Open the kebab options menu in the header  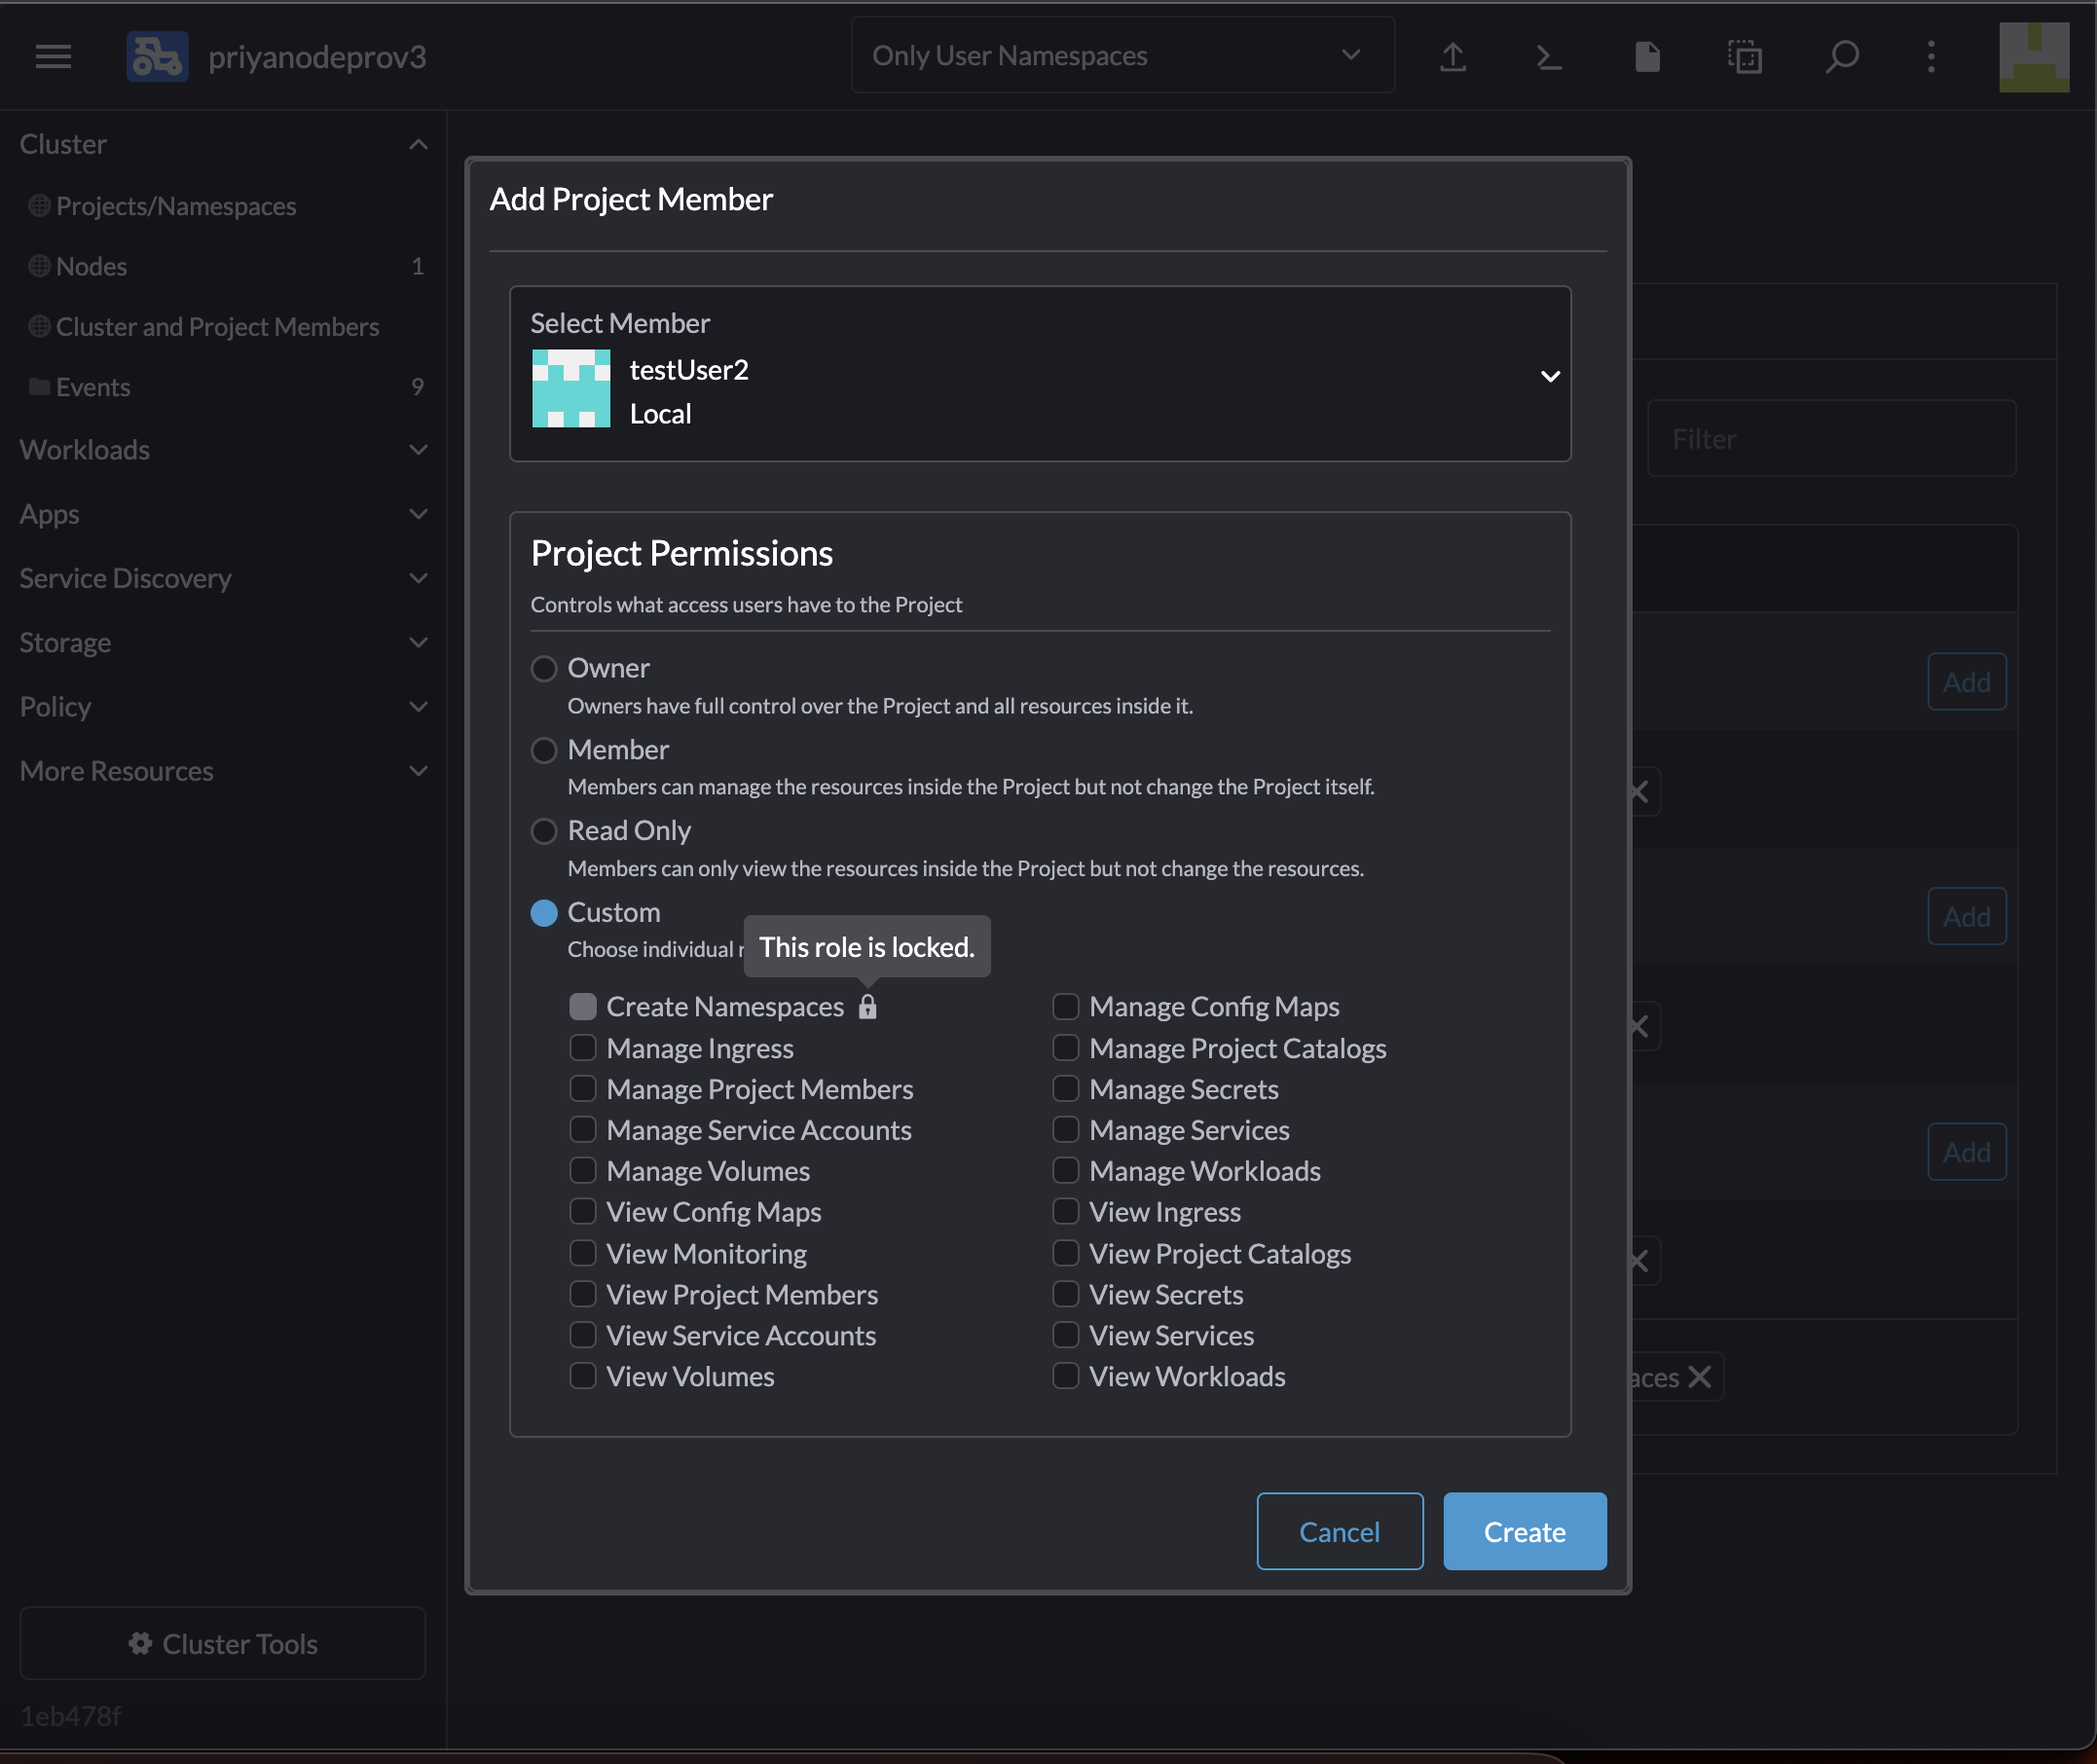pyautogui.click(x=1931, y=57)
